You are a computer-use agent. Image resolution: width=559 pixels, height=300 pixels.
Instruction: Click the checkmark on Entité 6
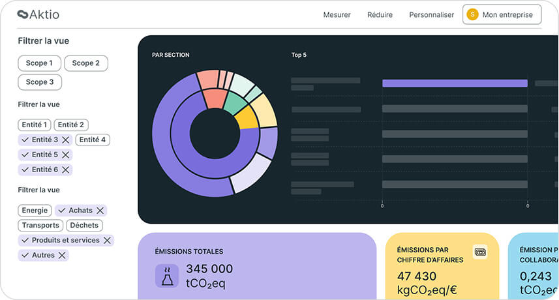(x=25, y=170)
